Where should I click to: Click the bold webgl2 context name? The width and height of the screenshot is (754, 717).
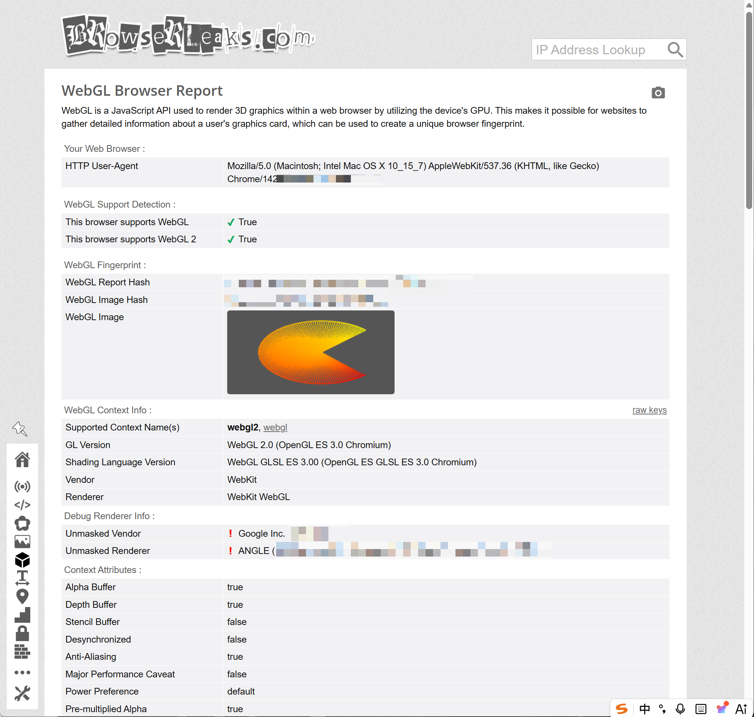[x=243, y=427]
